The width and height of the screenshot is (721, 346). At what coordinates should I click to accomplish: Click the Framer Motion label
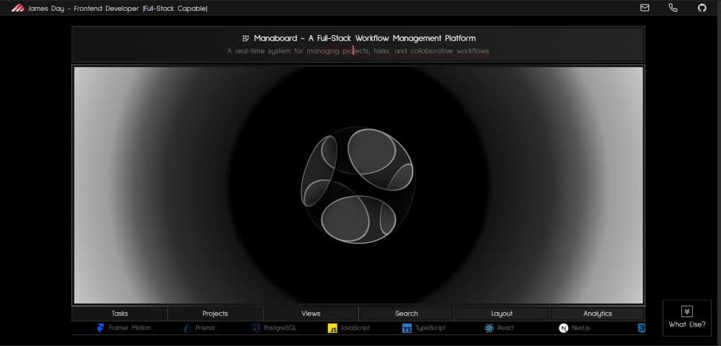click(x=130, y=328)
